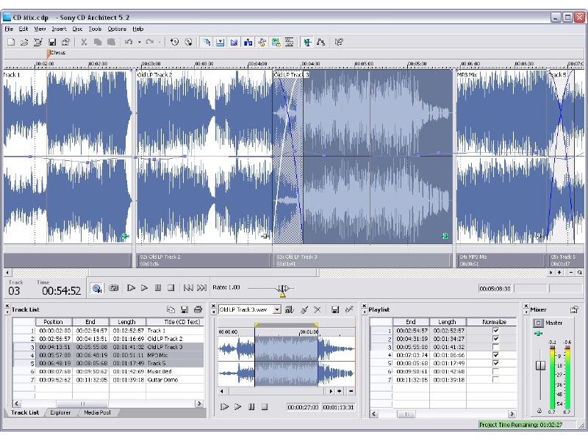The height and width of the screenshot is (441, 588).
Task: Open the Tools menu
Action: point(94,29)
